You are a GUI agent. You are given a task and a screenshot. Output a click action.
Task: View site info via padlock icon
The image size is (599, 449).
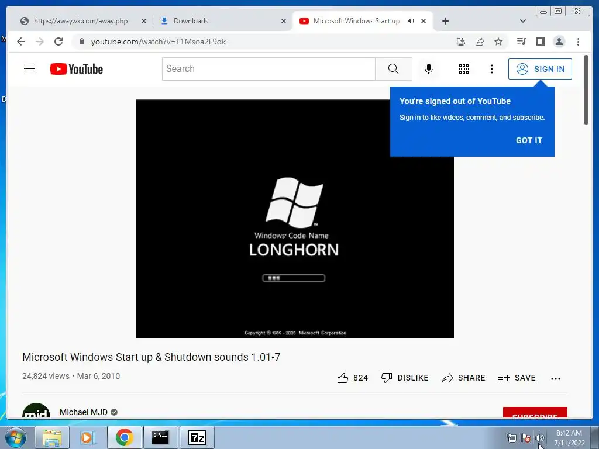[81, 42]
